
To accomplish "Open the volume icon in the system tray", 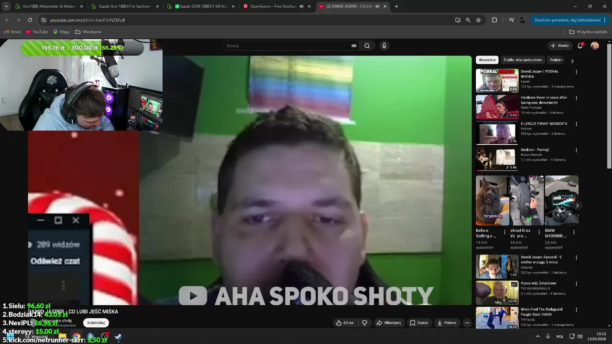I will point(580,336).
